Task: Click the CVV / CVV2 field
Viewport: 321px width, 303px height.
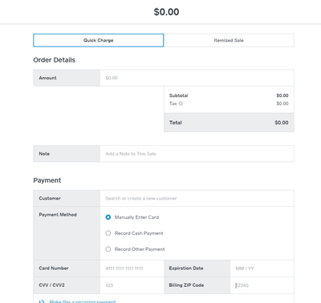Action: click(132, 285)
